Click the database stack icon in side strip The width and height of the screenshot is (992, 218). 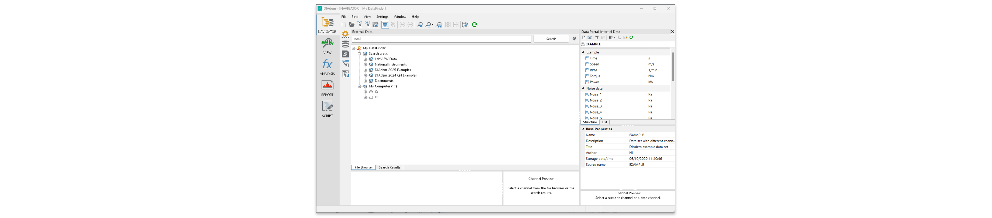345,44
